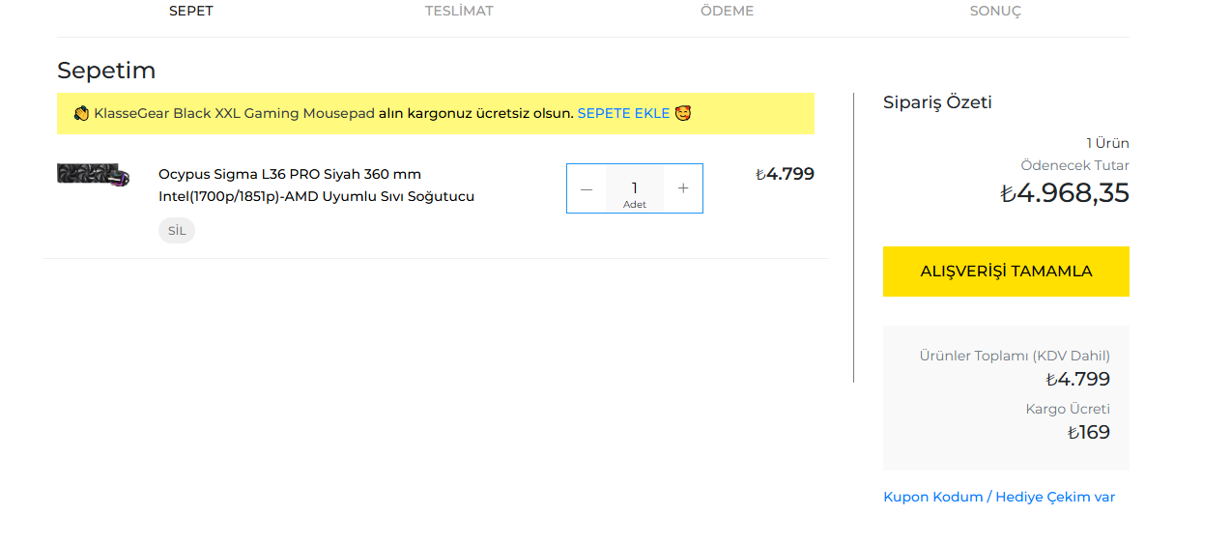The image size is (1231, 544).
Task: Click the Sipariş Özeti heading
Action: click(x=937, y=102)
